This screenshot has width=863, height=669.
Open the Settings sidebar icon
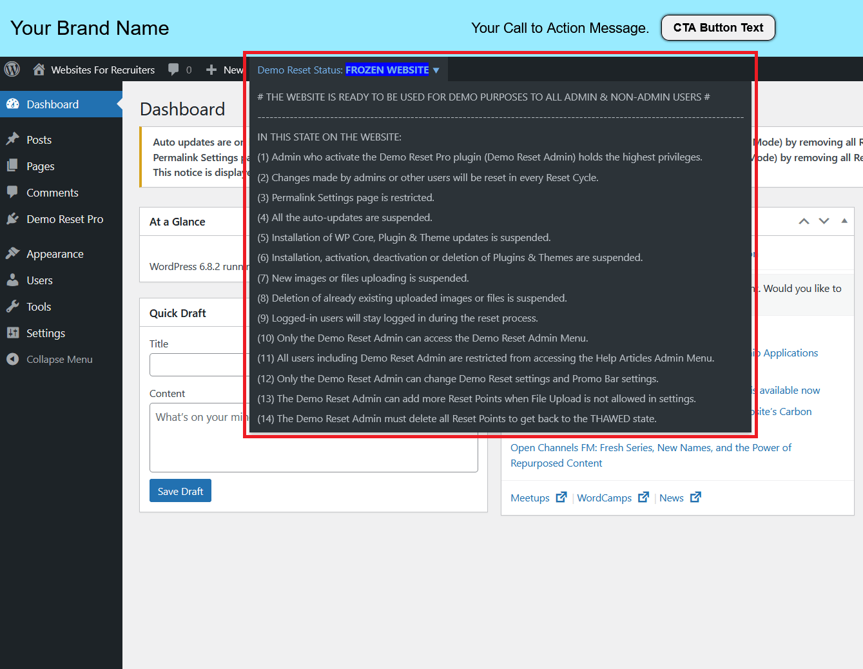coord(13,333)
